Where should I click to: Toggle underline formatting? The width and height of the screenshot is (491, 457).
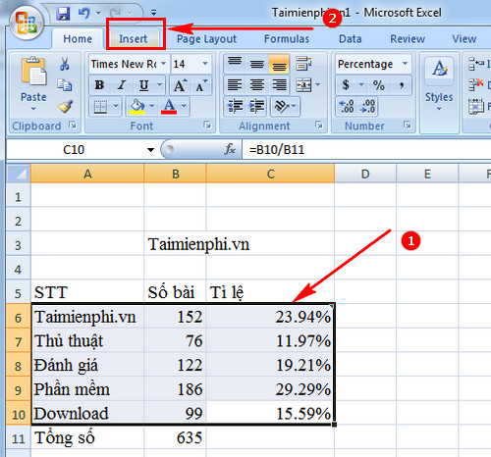point(143,85)
